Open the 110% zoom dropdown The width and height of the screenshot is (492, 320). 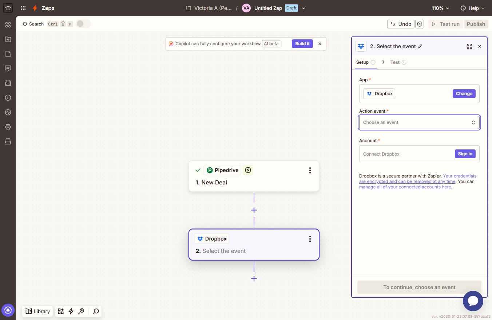click(x=441, y=8)
